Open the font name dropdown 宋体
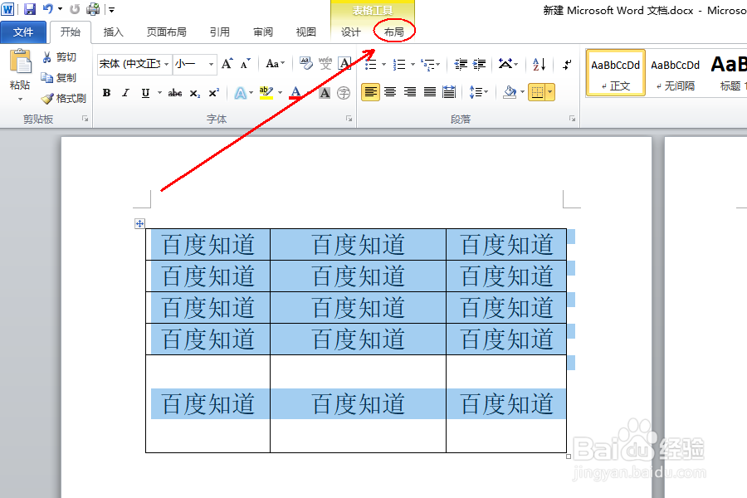The image size is (747, 498). tap(166, 64)
